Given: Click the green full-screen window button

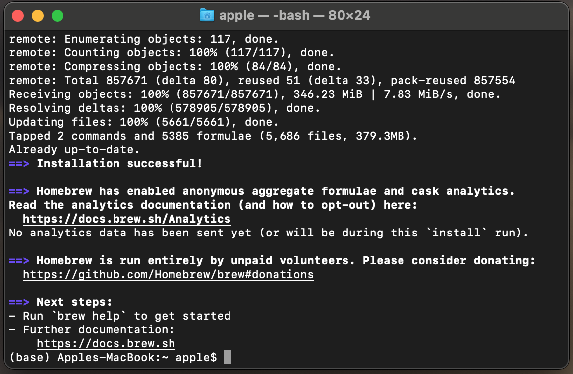Looking at the screenshot, I should point(57,16).
